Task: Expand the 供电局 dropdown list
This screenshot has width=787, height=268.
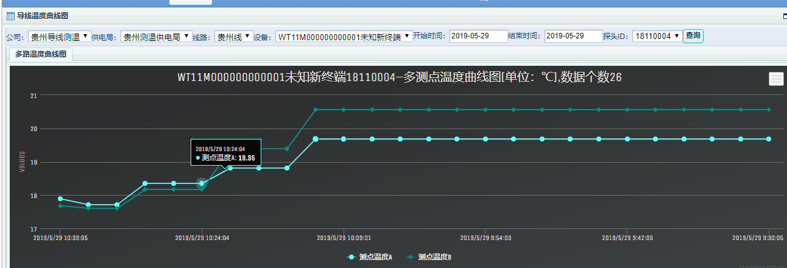Action: point(156,37)
